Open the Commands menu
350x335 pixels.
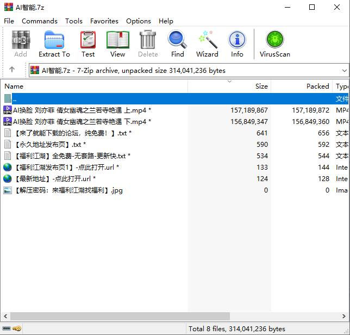39,21
